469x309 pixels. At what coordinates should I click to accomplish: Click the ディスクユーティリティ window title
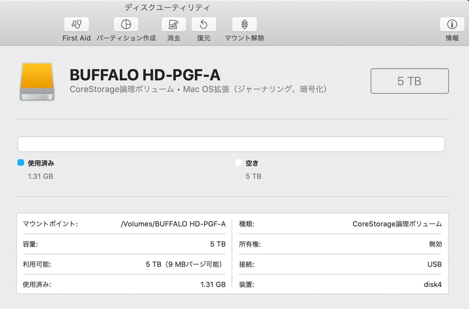coord(167,7)
